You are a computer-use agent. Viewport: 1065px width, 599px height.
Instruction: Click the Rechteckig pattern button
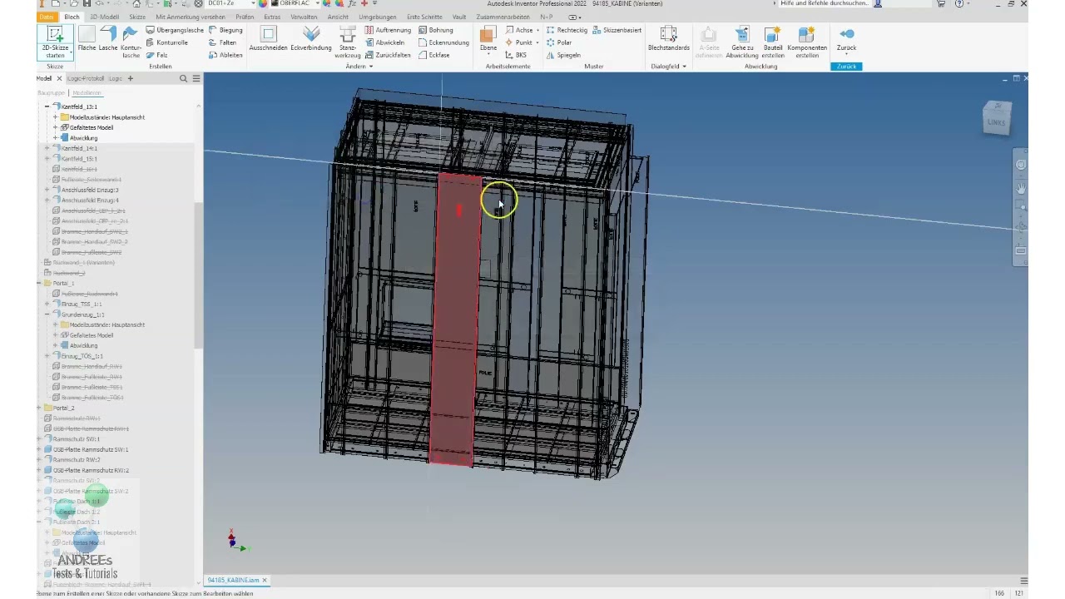[x=567, y=30]
